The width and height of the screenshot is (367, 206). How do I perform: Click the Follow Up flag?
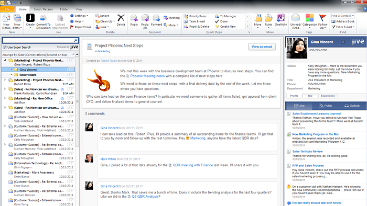pos(322,18)
